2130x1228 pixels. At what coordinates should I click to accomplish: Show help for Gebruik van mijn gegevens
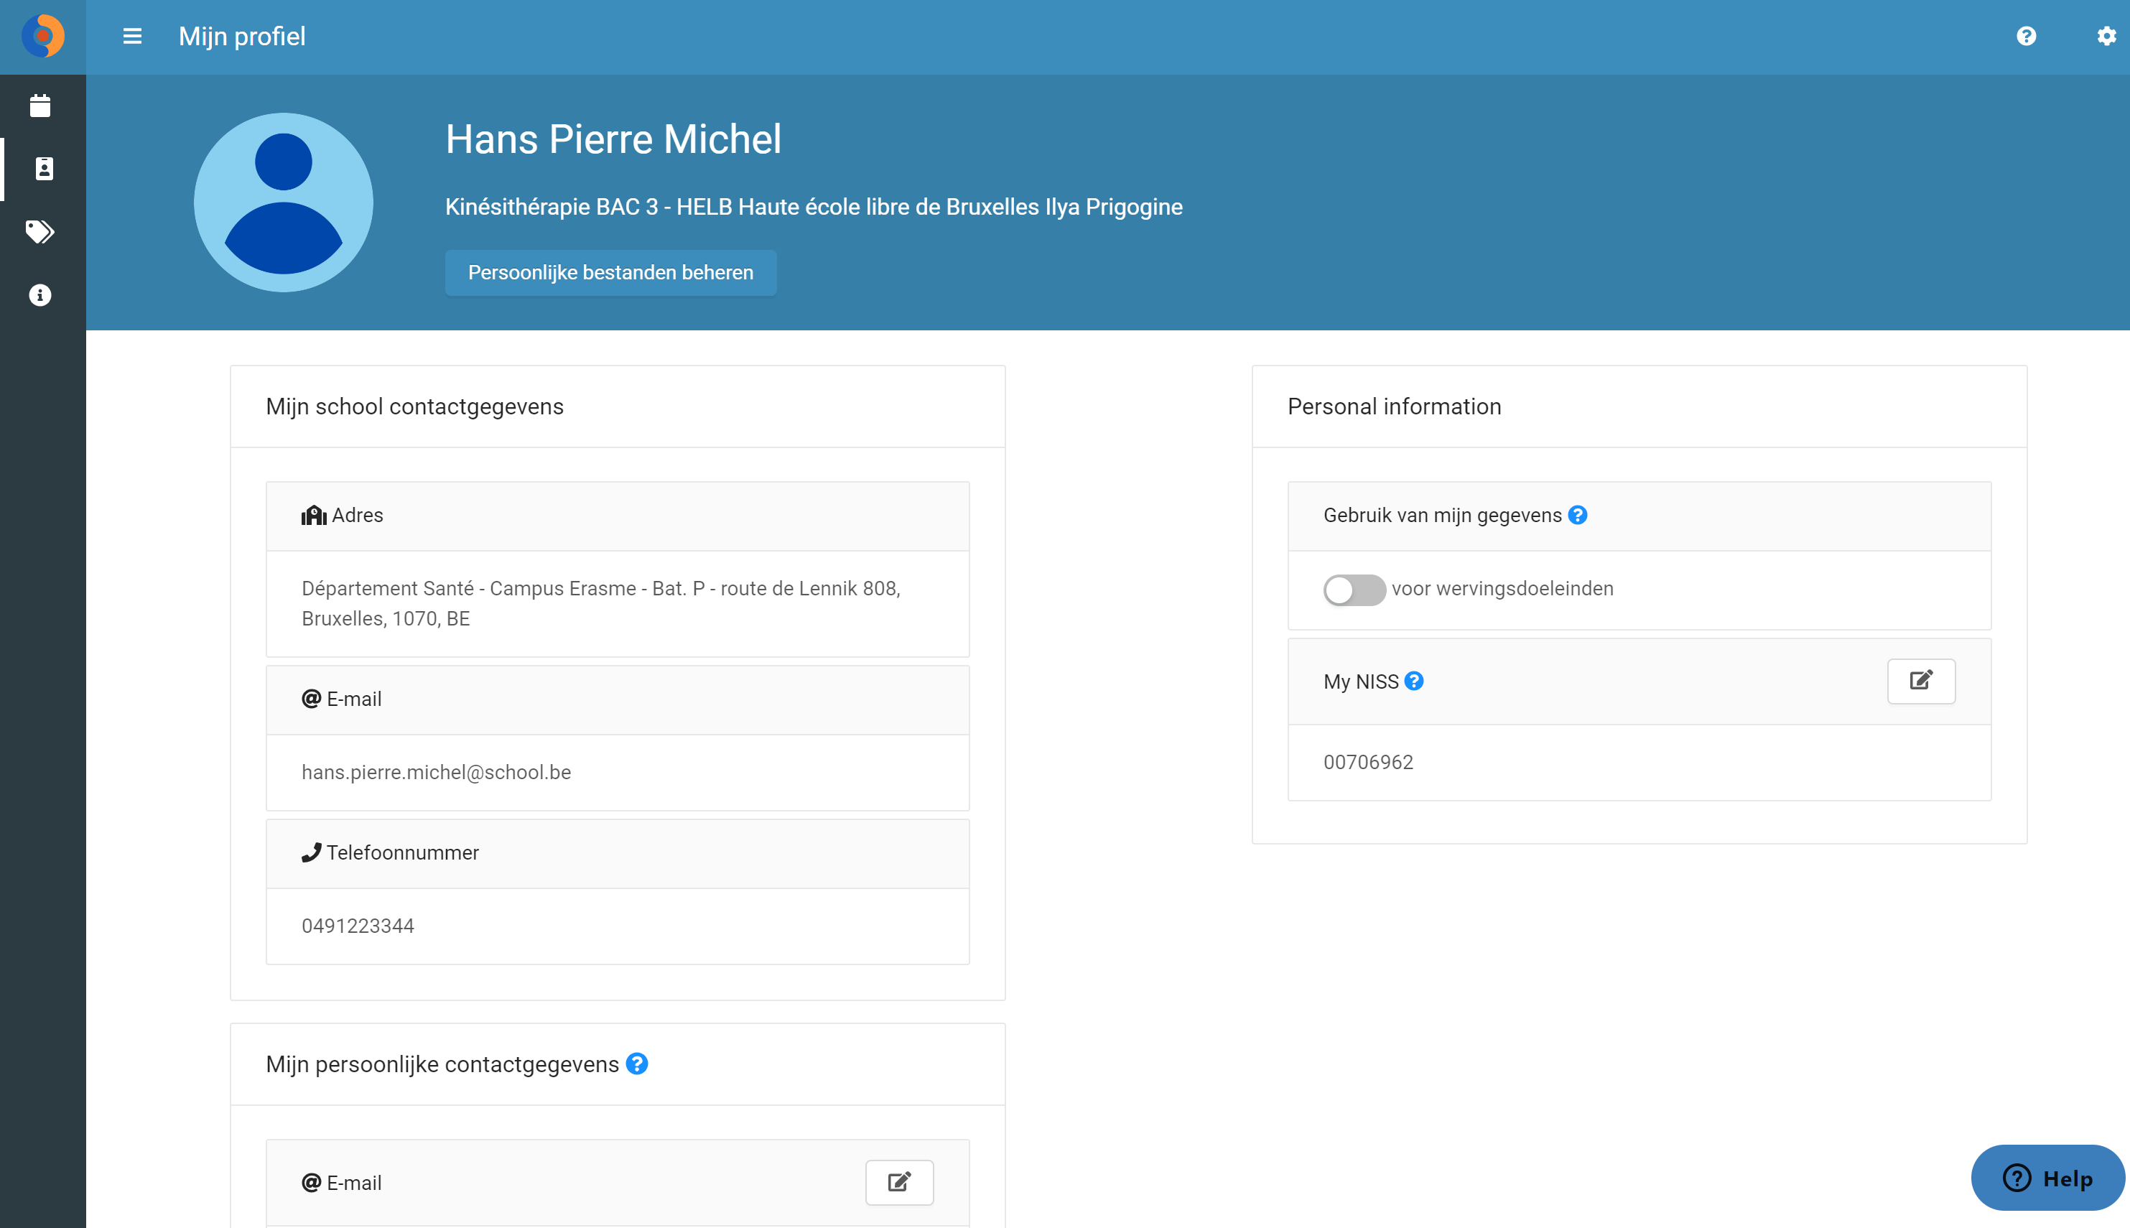click(1578, 516)
